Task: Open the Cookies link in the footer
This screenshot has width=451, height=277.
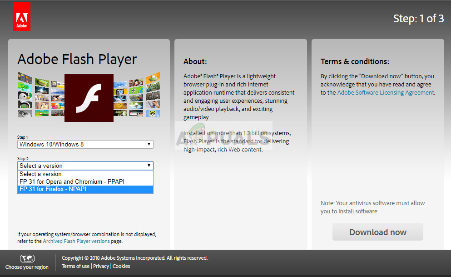Action: (x=121, y=266)
